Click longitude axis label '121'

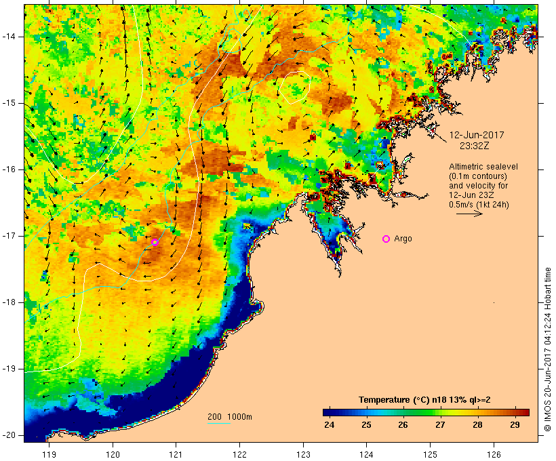pyautogui.click(x=176, y=454)
